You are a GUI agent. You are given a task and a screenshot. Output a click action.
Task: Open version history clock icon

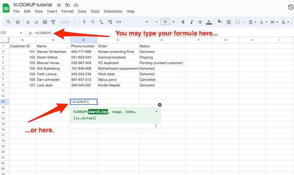(291, 7)
